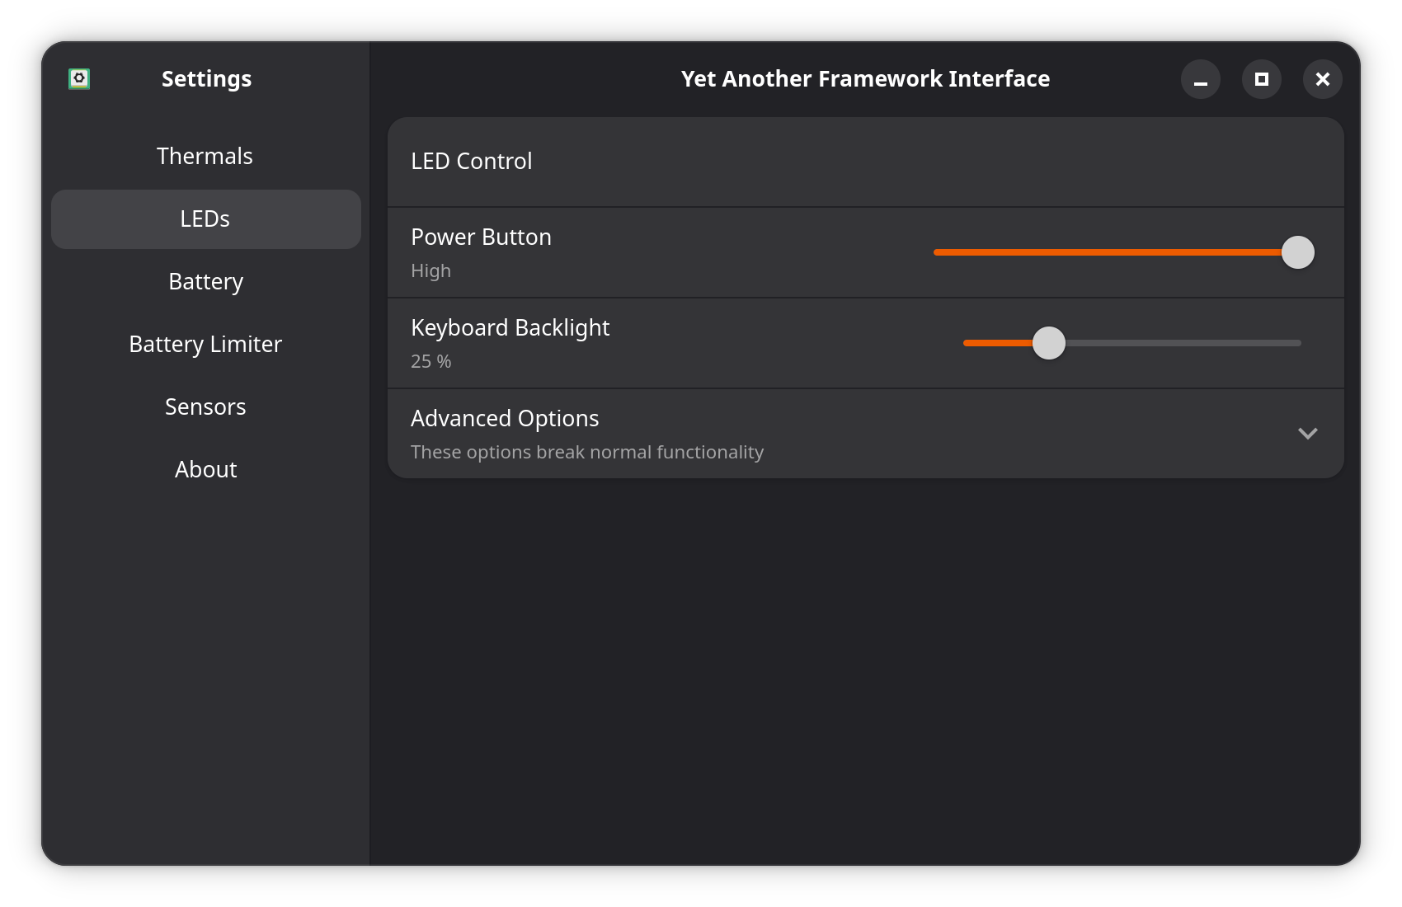Show the About page

click(205, 469)
